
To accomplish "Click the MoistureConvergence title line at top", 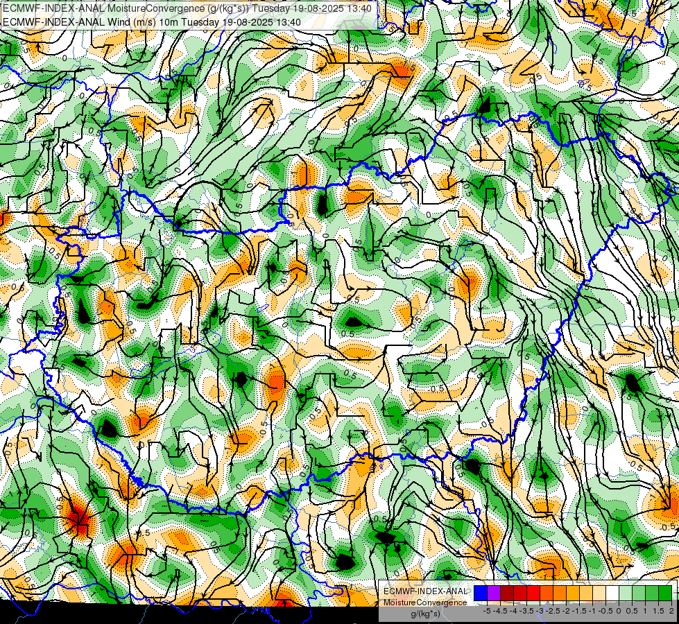I will pos(187,8).
